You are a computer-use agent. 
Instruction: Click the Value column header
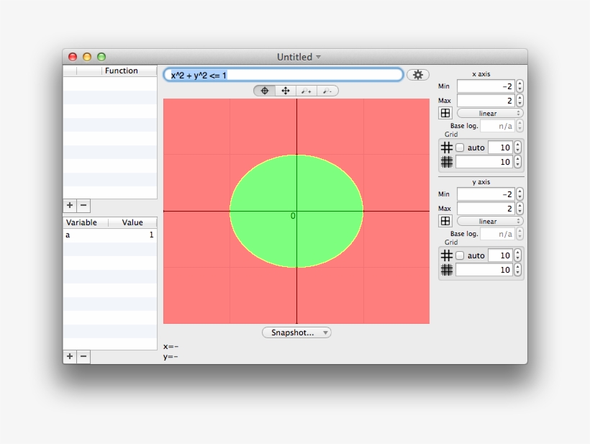coord(132,222)
